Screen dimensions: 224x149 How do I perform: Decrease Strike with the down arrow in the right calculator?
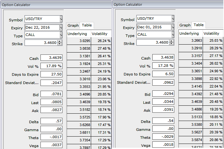[x=172, y=44]
